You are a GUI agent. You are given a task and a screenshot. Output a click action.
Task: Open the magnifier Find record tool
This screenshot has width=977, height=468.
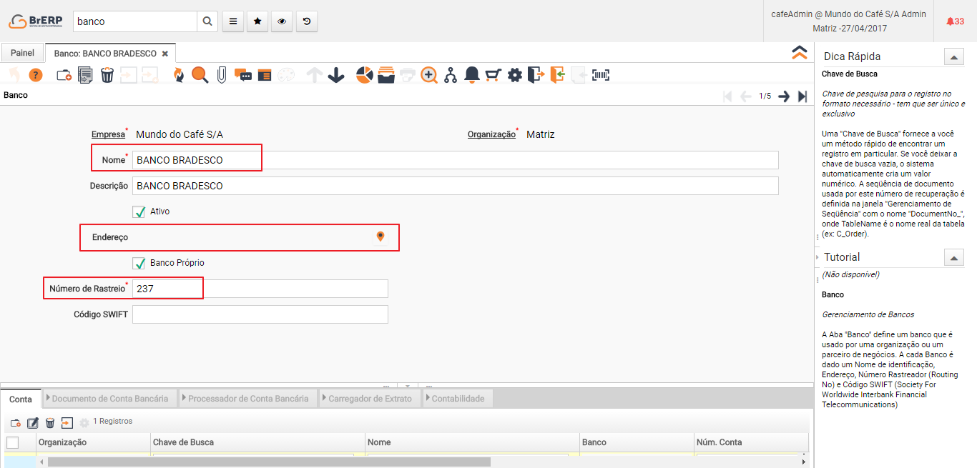(x=200, y=75)
